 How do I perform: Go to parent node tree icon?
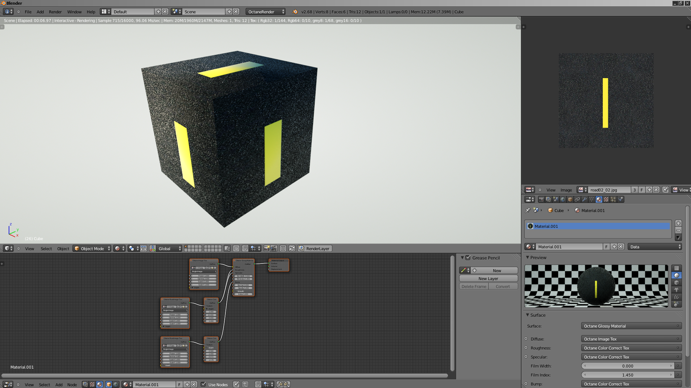[x=245, y=384]
